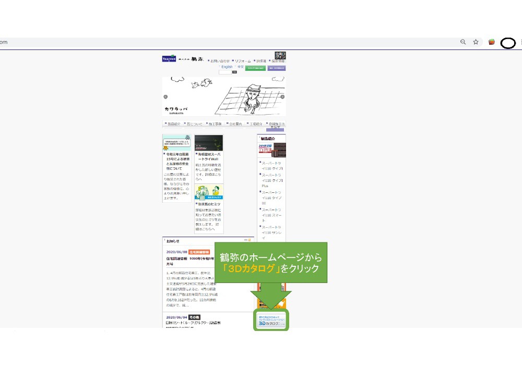Open the 日陰リシート ルーフリフレクター news headline

point(193,323)
